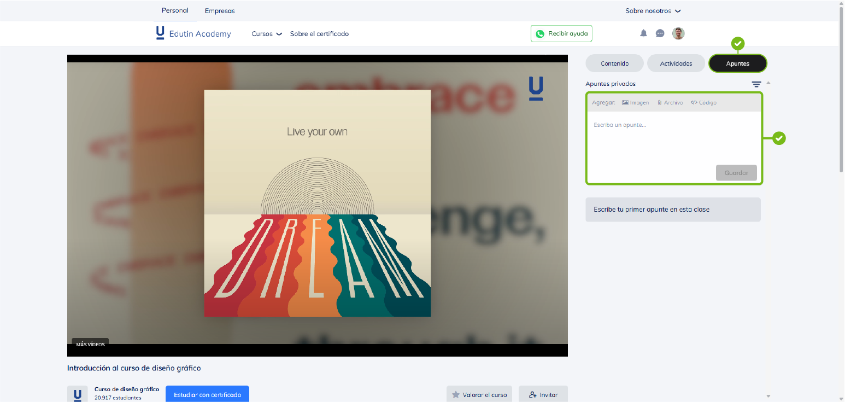Click the Edutin Academy logo
Image resolution: width=845 pixels, height=402 pixels.
[193, 33]
